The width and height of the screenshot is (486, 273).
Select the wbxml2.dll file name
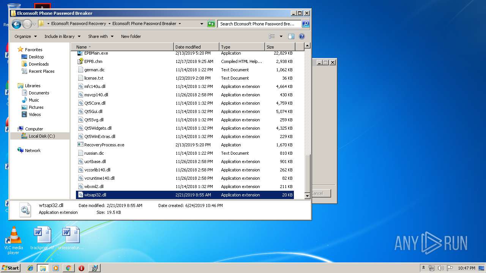pos(94,187)
